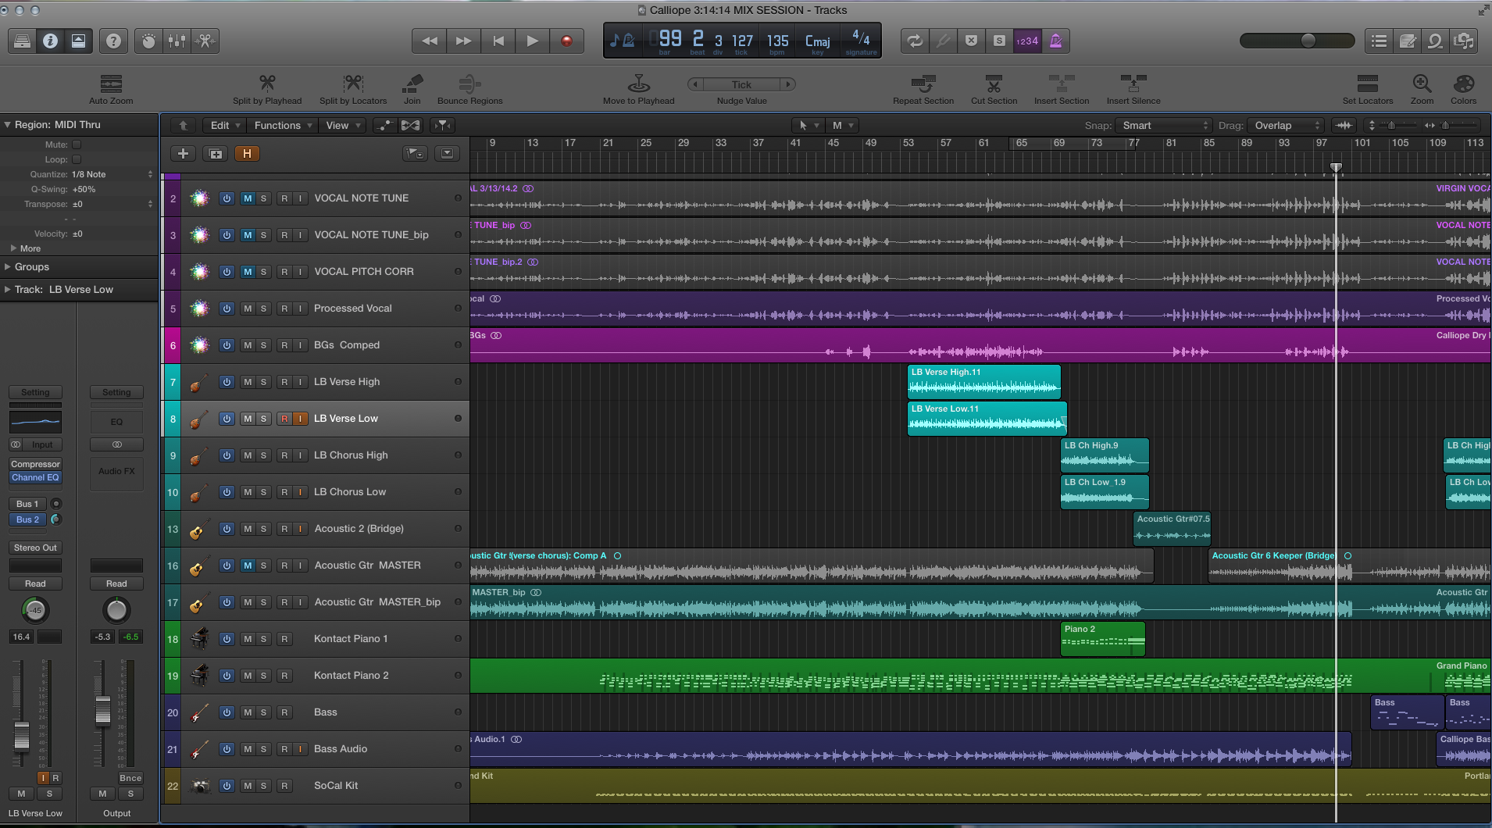Collapse the Region: MIDI Thru disclosure triangle
The height and width of the screenshot is (828, 1492).
pos(8,124)
